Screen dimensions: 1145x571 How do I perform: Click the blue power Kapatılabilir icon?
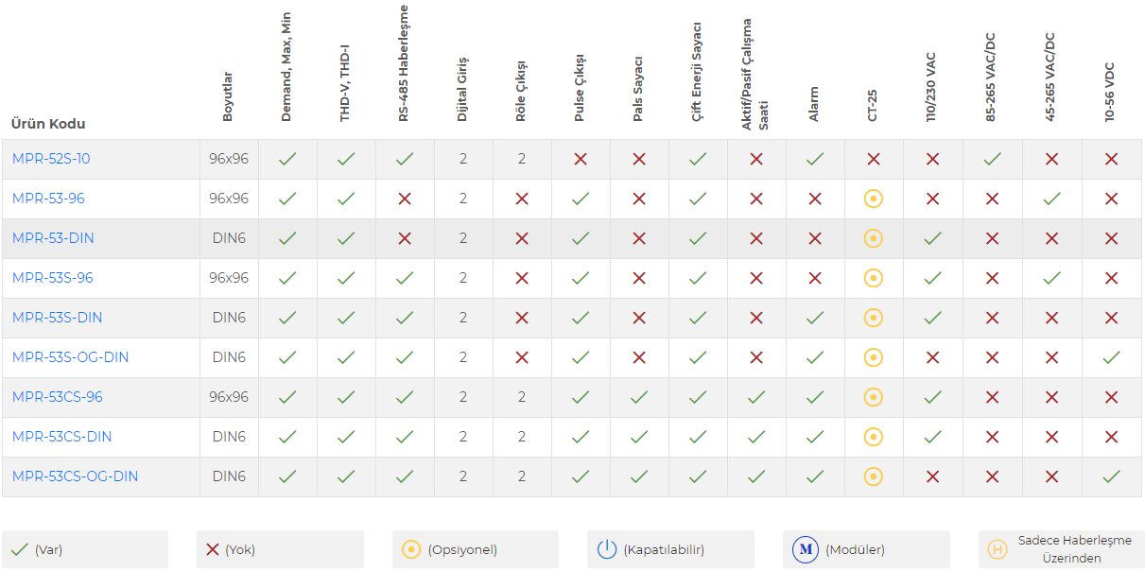(x=606, y=549)
